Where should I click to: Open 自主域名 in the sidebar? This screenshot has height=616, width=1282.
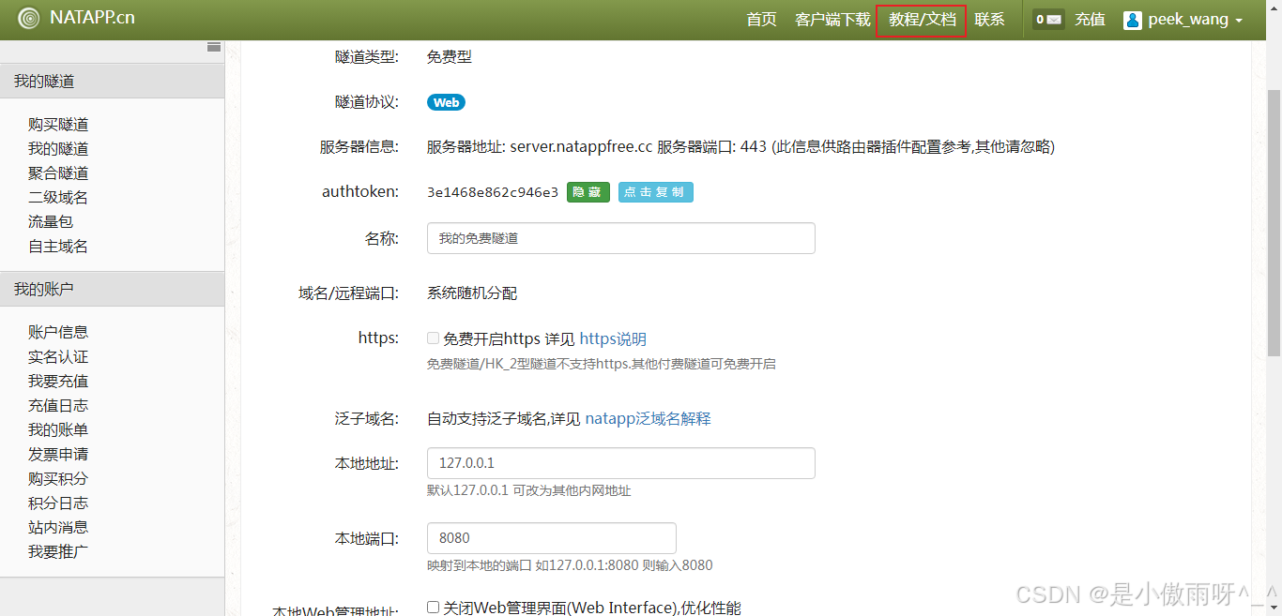point(58,247)
